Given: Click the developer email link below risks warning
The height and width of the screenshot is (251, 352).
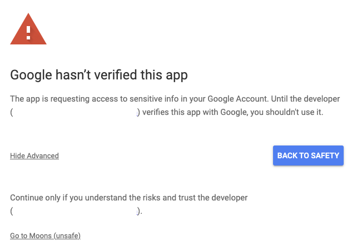Looking at the screenshot, I should [x=75, y=211].
